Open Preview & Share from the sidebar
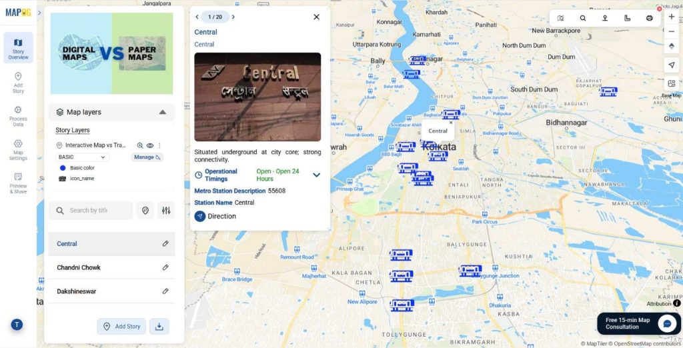Image resolution: width=683 pixels, height=348 pixels. point(18,183)
